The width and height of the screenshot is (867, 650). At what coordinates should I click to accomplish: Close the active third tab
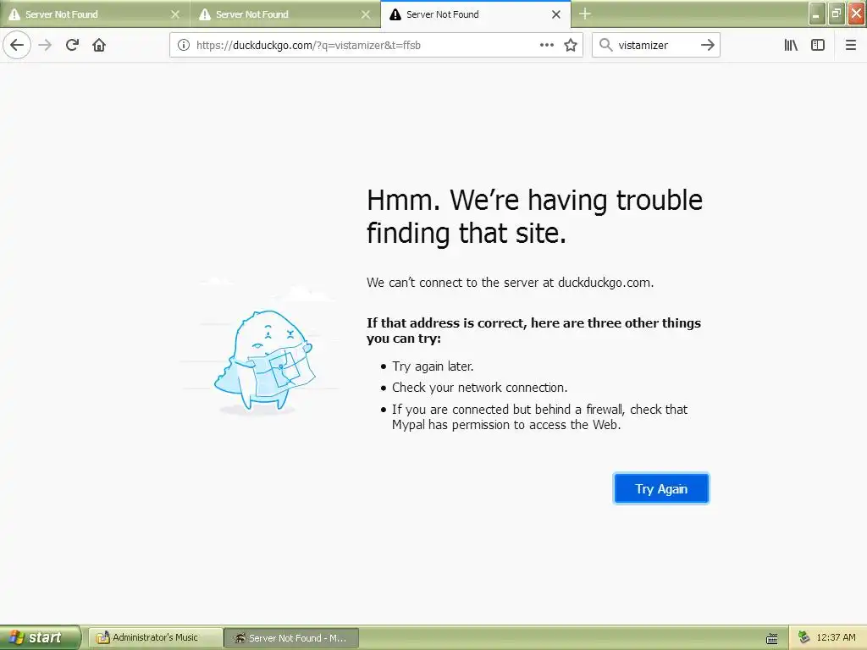[556, 14]
